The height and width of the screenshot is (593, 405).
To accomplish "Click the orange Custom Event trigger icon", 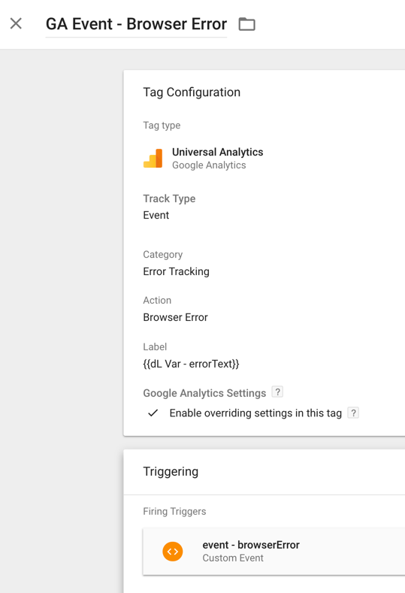I will click(173, 552).
